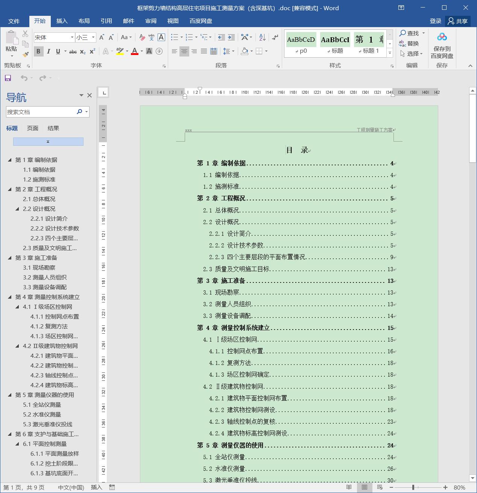
Task: Switch to the 引用 ribbon tab
Action: 106,21
